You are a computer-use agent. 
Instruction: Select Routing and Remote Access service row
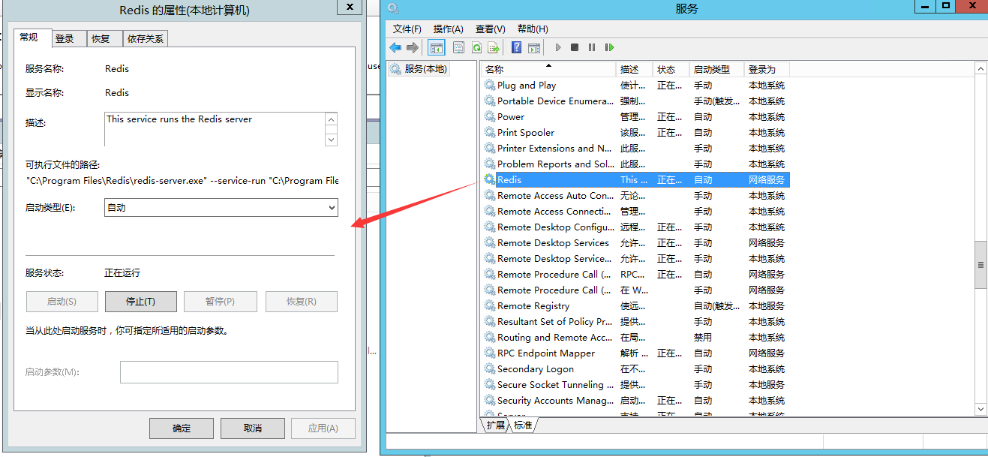click(635, 337)
